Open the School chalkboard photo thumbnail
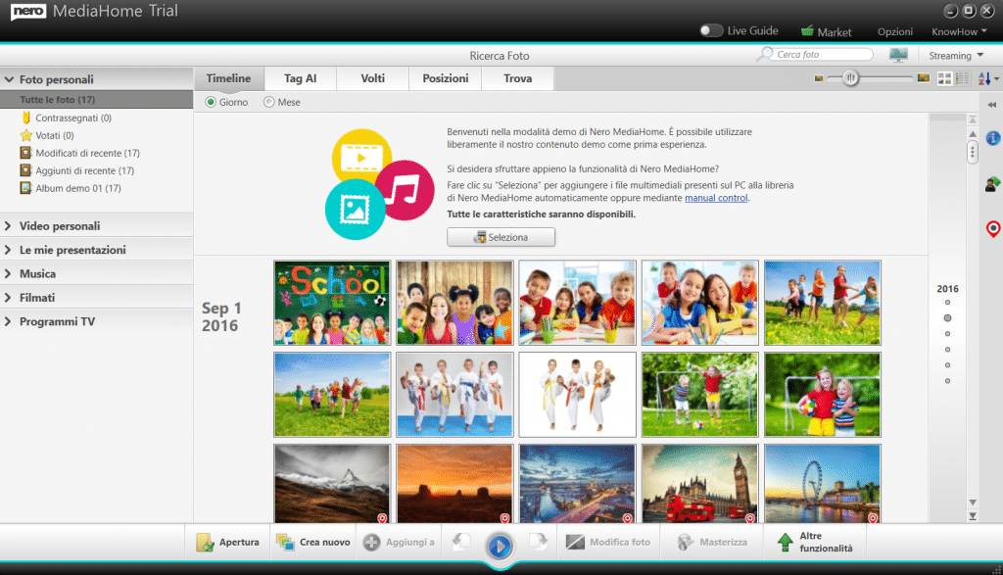This screenshot has height=575, width=1003. (x=332, y=303)
